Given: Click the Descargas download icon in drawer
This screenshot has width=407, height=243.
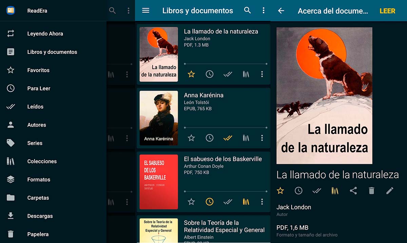Looking at the screenshot, I should pos(11,216).
